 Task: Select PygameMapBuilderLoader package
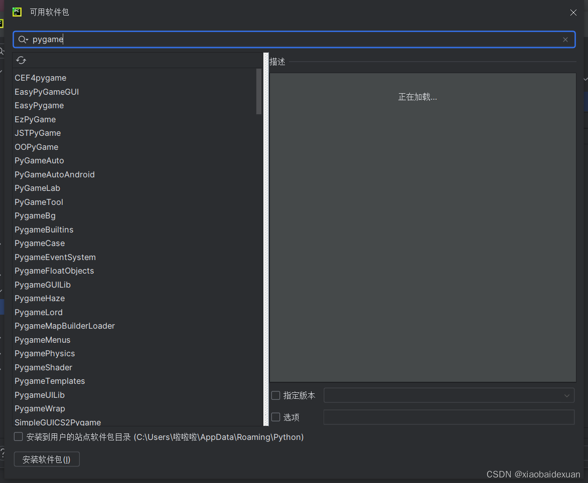pyautogui.click(x=65, y=326)
